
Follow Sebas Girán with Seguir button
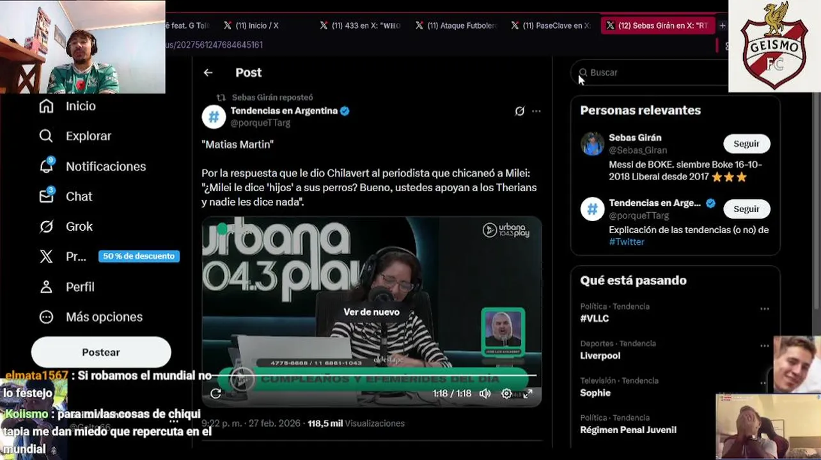(746, 144)
